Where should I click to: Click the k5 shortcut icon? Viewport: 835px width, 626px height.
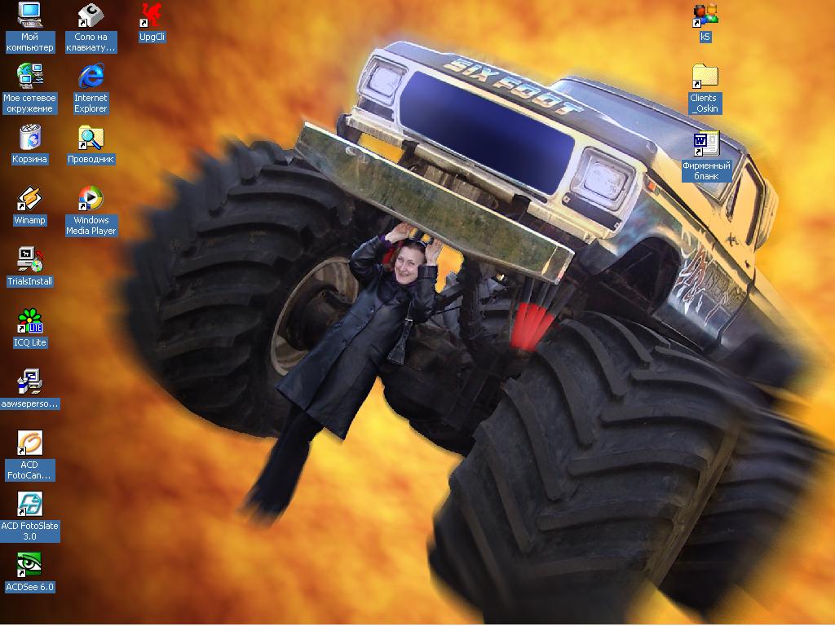705,15
